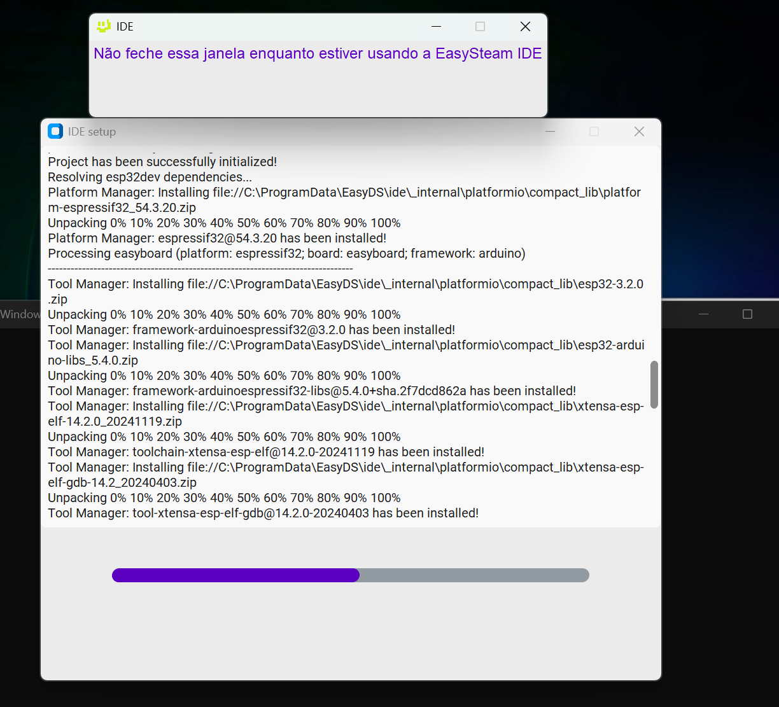This screenshot has width=779, height=707.
Task: Click the 'elf-14.2.0_20241119.zip' text
Action: pos(115,421)
